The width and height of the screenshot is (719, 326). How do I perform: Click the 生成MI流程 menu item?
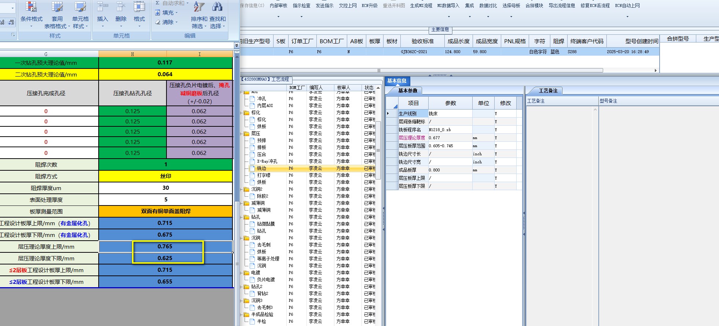pos(421,5)
